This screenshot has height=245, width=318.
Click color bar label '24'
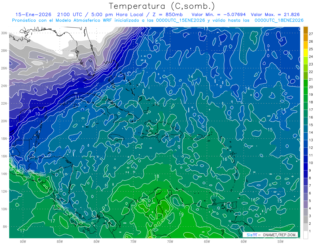pos(311,57)
